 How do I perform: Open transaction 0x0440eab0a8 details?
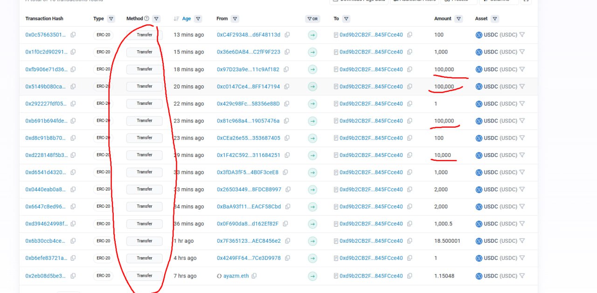(46, 190)
